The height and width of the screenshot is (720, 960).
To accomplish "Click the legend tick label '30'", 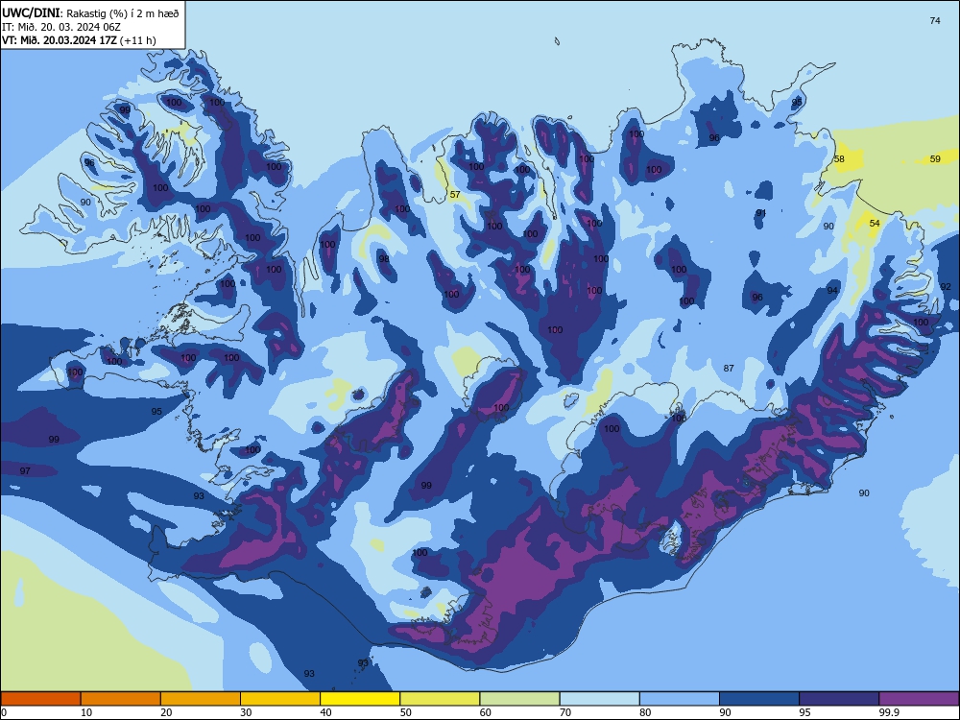I will [246, 712].
